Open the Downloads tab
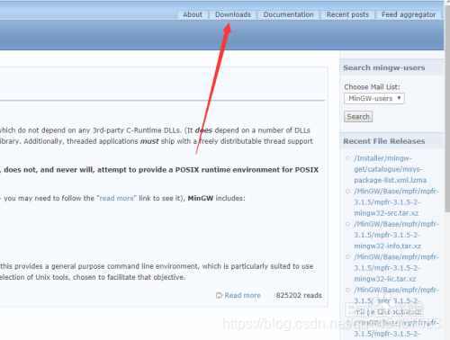The image size is (450, 340). point(233,14)
